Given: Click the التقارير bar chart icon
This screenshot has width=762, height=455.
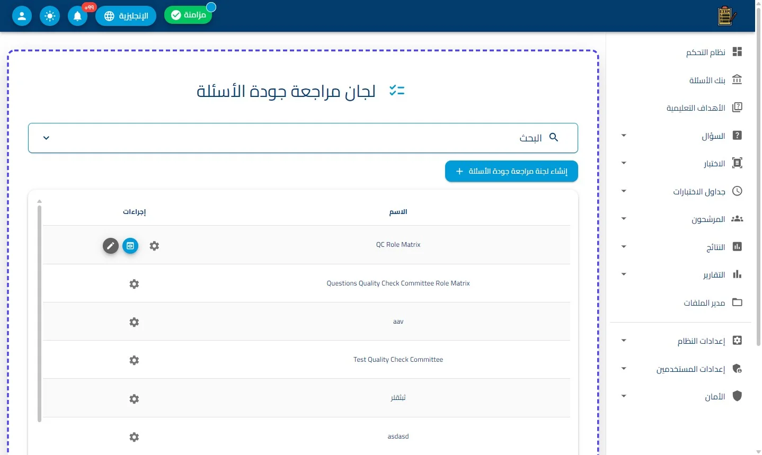Looking at the screenshot, I should tap(737, 274).
